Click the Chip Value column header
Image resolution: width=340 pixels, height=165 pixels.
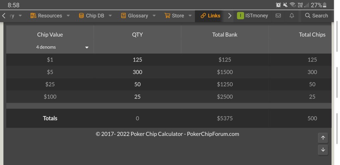click(x=50, y=35)
